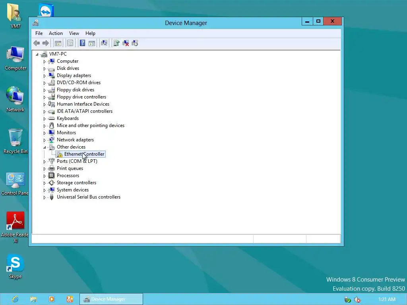Select the Other devices label

point(71,147)
